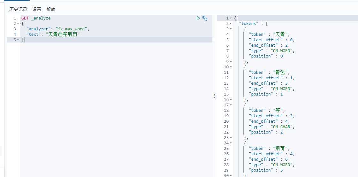Click "start_offset" : 0 on line 5

tap(271, 40)
